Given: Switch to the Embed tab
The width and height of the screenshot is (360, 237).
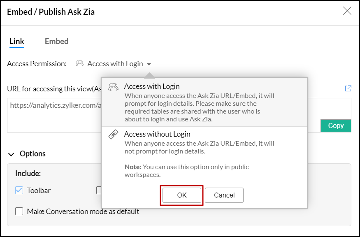Looking at the screenshot, I should tap(56, 41).
